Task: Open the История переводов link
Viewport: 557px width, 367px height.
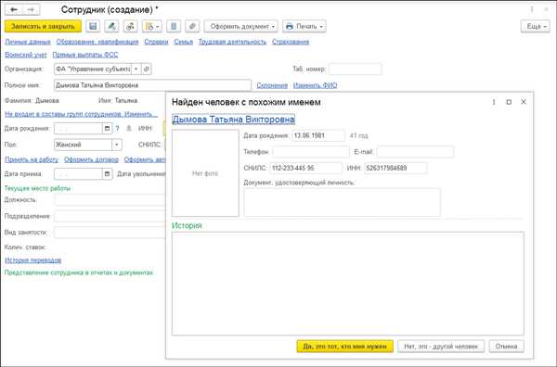Action: coord(33,260)
